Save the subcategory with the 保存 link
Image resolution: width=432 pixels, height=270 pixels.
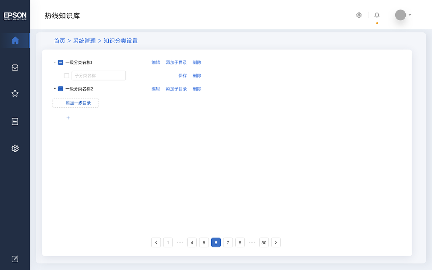coord(183,75)
